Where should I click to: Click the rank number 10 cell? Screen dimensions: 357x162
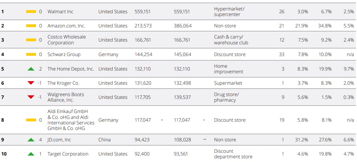[x=4, y=154]
